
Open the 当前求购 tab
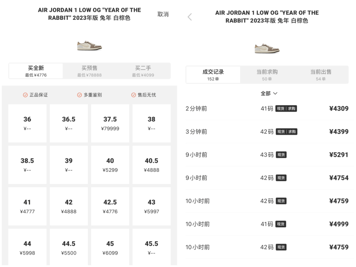tap(267, 75)
